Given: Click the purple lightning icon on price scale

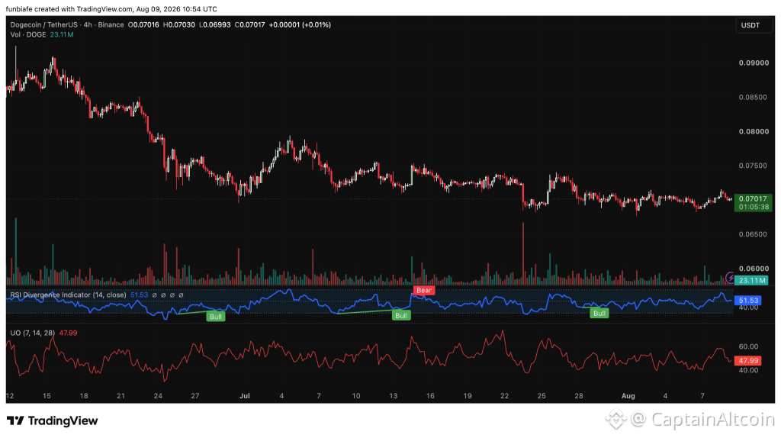Looking at the screenshot, I should [730, 277].
